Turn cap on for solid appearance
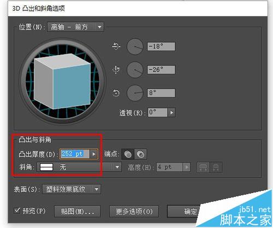 pos(128,154)
